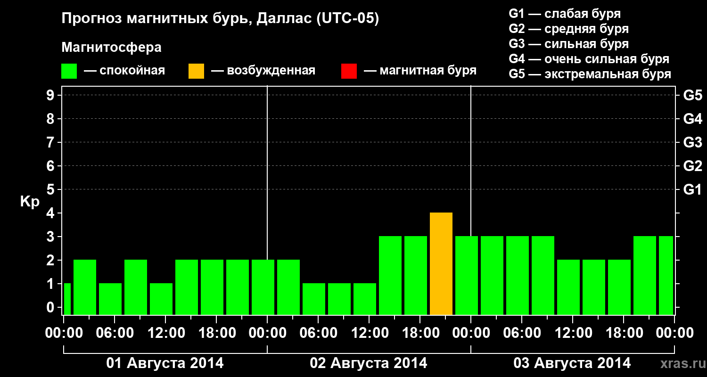
Task: Click the 'Kp' axis label
Action: point(29,202)
